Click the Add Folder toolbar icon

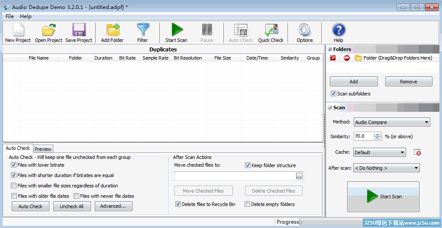pyautogui.click(x=112, y=30)
